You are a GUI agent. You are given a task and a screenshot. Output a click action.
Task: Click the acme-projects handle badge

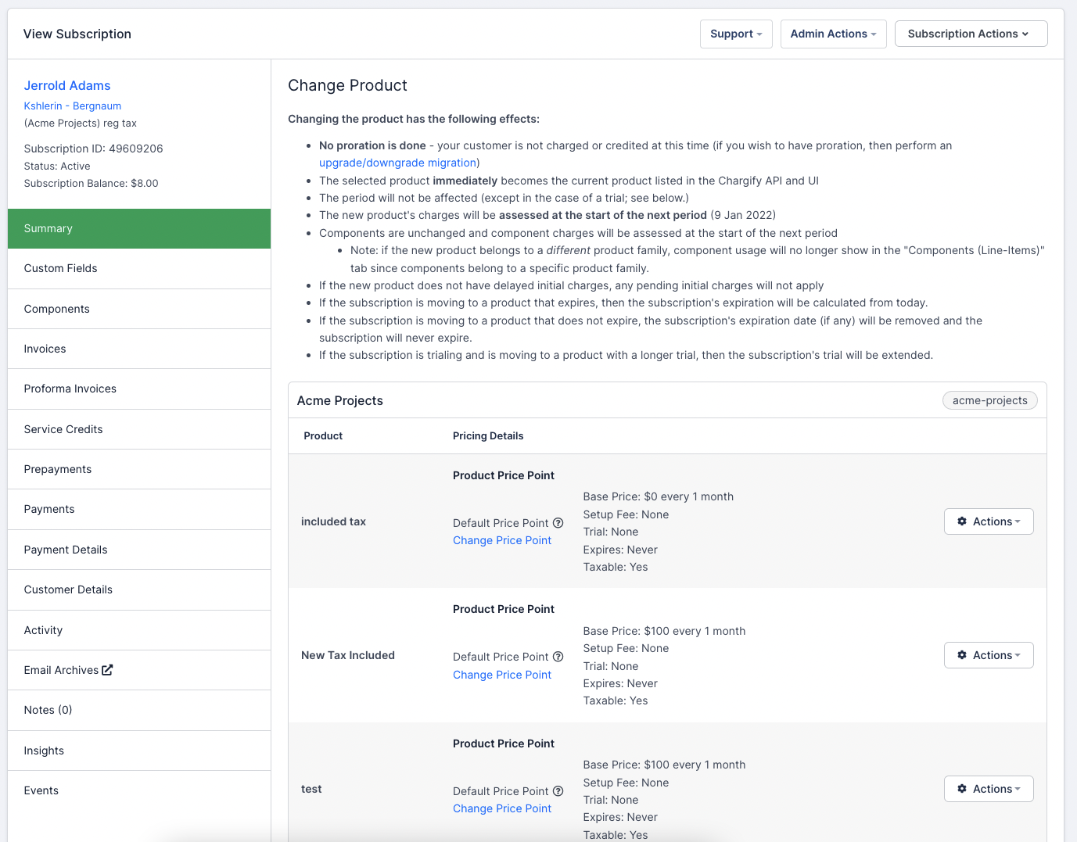point(989,400)
